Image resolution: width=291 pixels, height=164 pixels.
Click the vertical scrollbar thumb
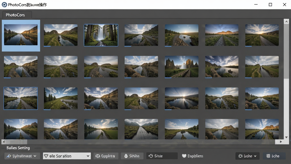(286, 51)
